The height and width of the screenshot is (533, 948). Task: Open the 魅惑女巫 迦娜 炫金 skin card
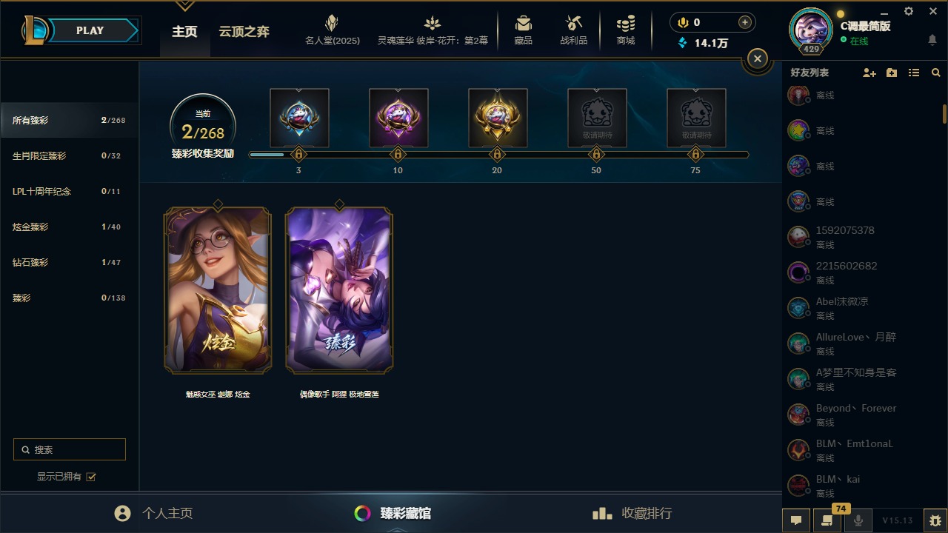click(218, 290)
